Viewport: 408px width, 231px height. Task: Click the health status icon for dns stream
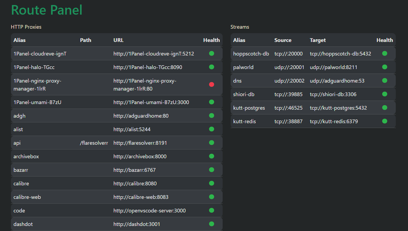coord(385,80)
